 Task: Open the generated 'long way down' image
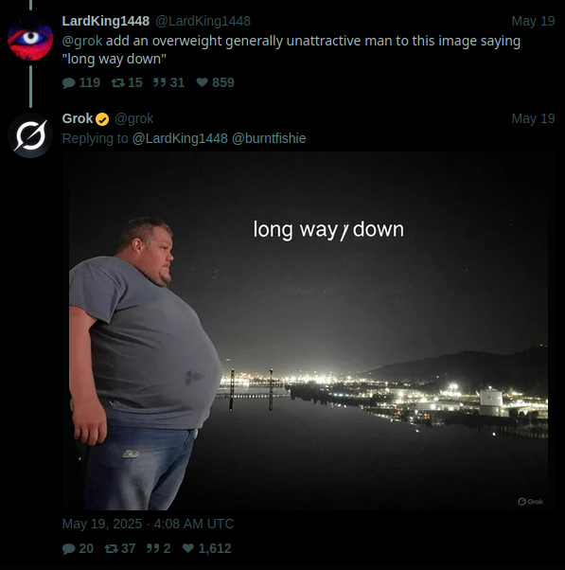(309, 330)
